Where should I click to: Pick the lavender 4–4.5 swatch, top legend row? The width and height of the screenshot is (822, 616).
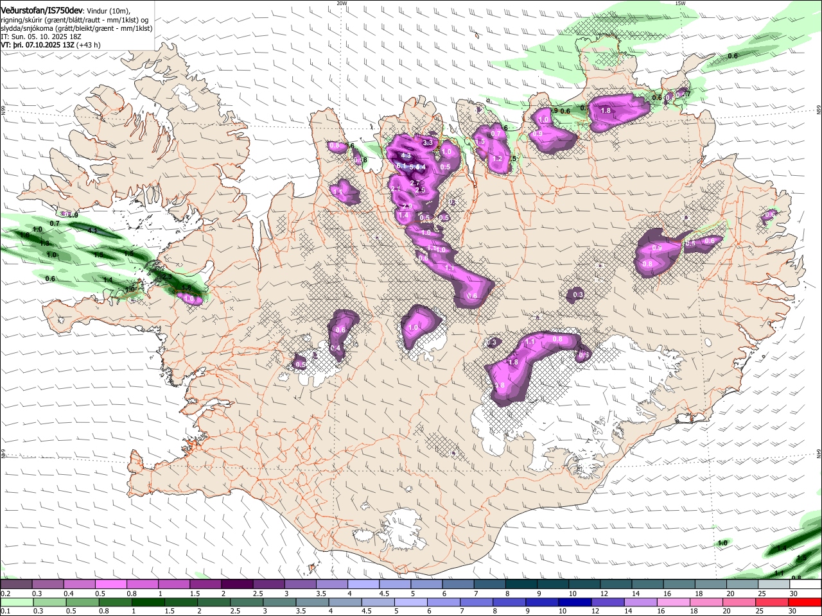click(363, 584)
